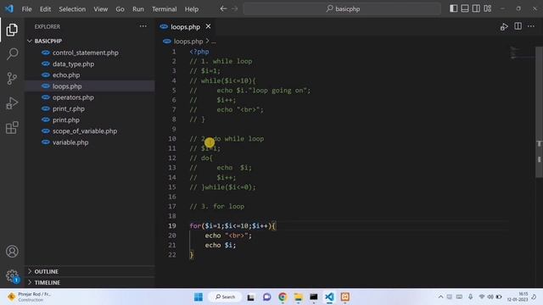Open the Search view in activity bar
This screenshot has height=305, width=543.
coord(12,54)
